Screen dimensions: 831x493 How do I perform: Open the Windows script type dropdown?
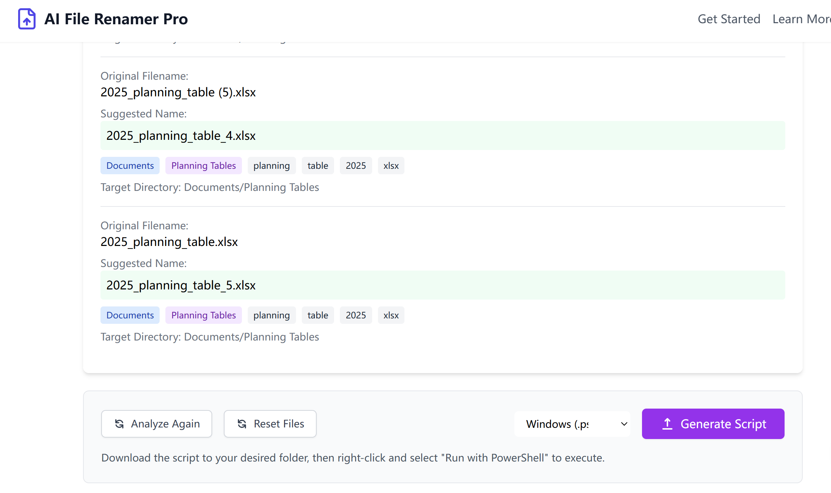click(x=571, y=424)
